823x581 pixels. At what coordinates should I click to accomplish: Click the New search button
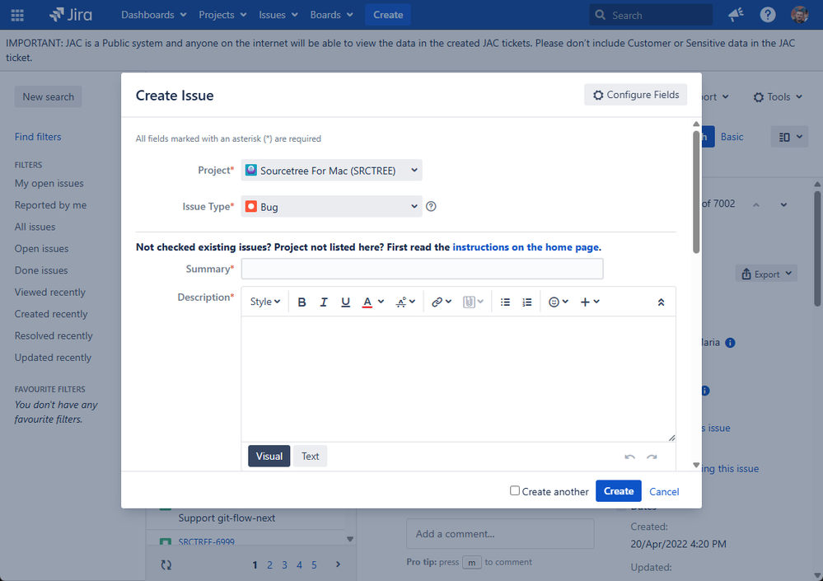point(49,96)
